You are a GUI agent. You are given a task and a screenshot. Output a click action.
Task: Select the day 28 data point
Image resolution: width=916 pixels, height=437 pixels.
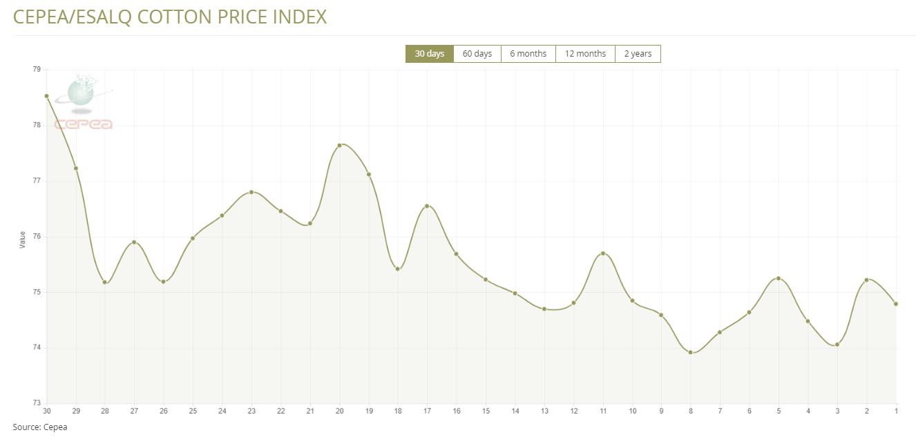pos(105,282)
